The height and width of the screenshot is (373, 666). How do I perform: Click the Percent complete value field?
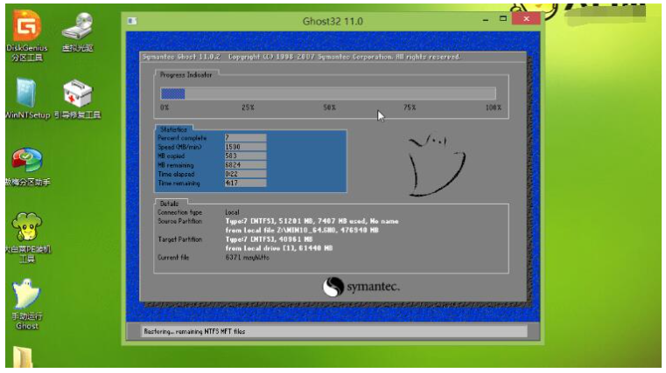(244, 138)
